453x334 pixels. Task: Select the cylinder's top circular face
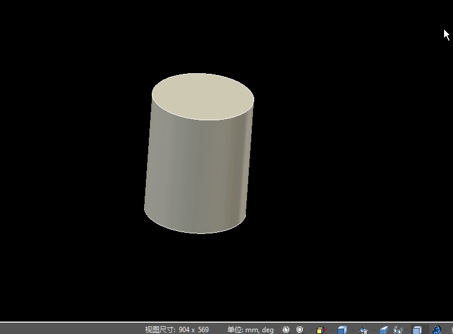(202, 96)
